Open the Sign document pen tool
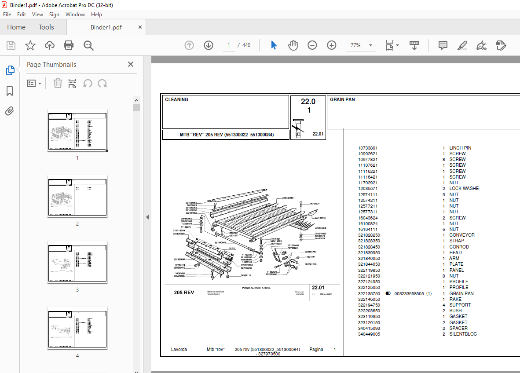Screen dimensions: 520x373 point(482,45)
